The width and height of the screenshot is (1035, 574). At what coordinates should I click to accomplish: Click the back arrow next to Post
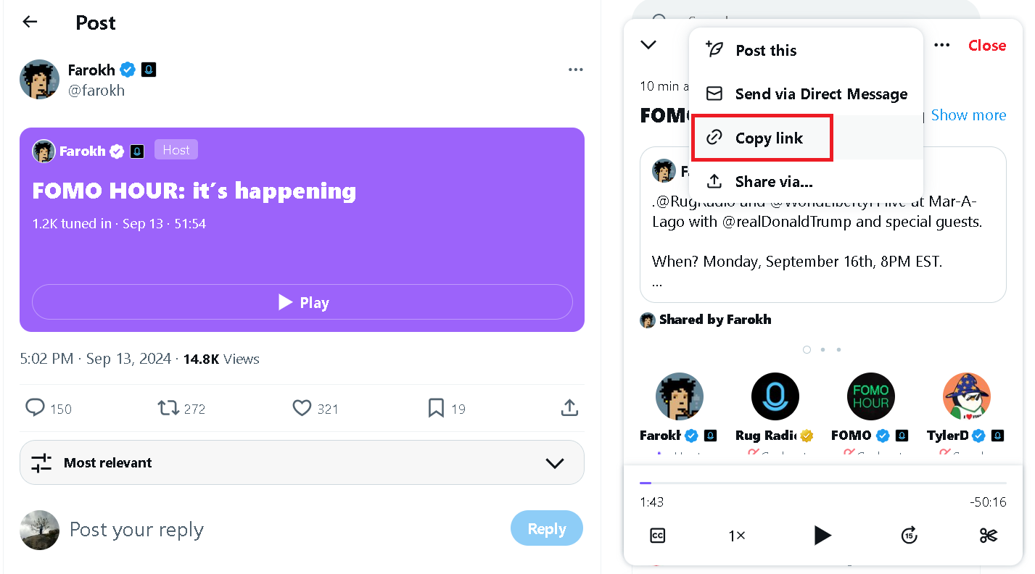[29, 22]
